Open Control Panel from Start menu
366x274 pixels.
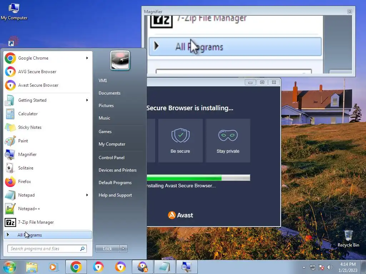112,157
